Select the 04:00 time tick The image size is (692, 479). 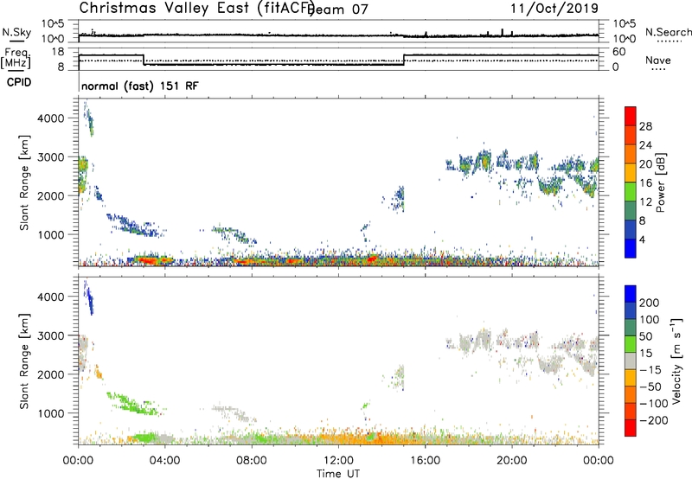[x=165, y=461]
